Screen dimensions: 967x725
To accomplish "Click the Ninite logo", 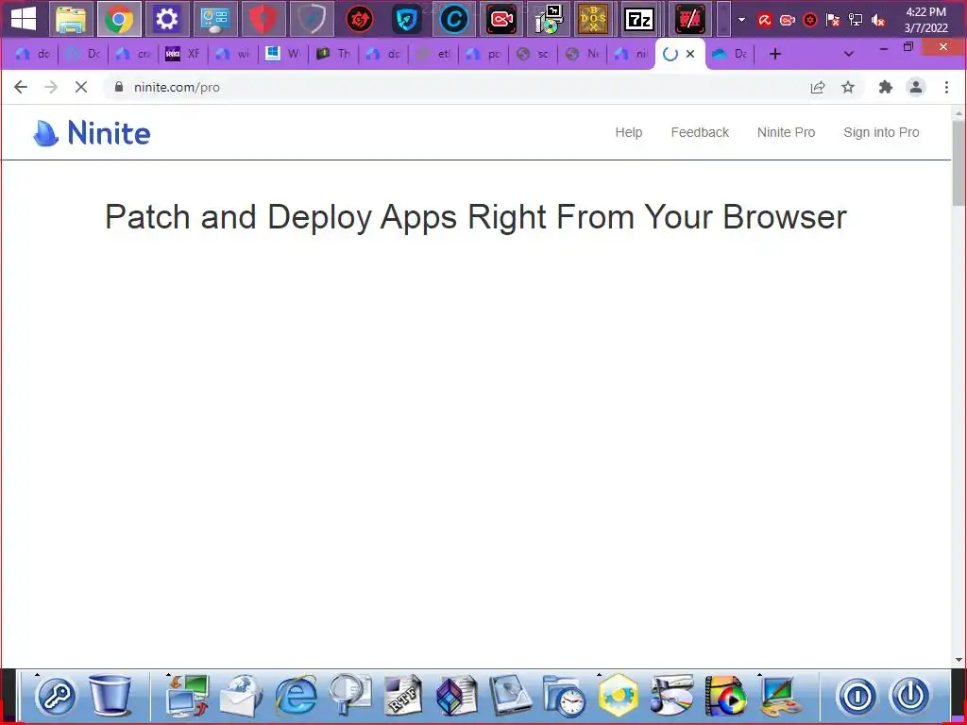I will point(92,132).
